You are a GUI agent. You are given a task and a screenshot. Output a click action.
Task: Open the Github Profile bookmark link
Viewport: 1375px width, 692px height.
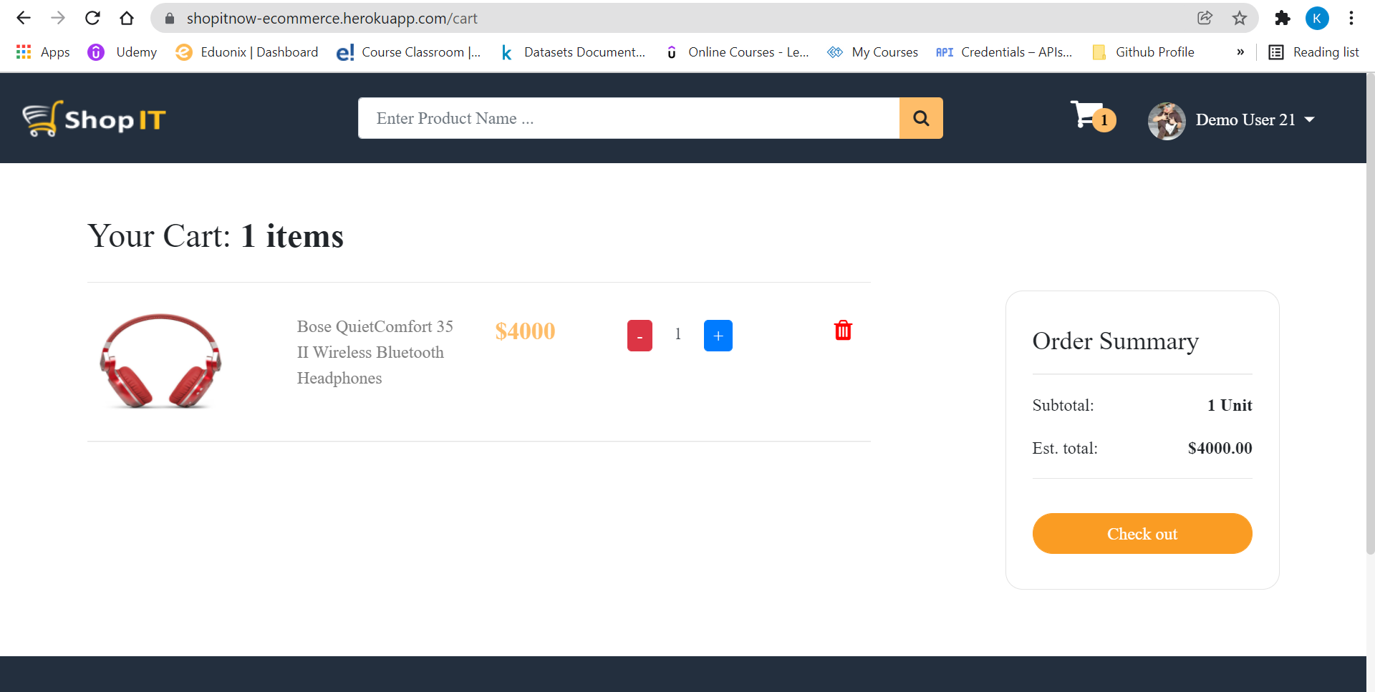tap(1154, 52)
